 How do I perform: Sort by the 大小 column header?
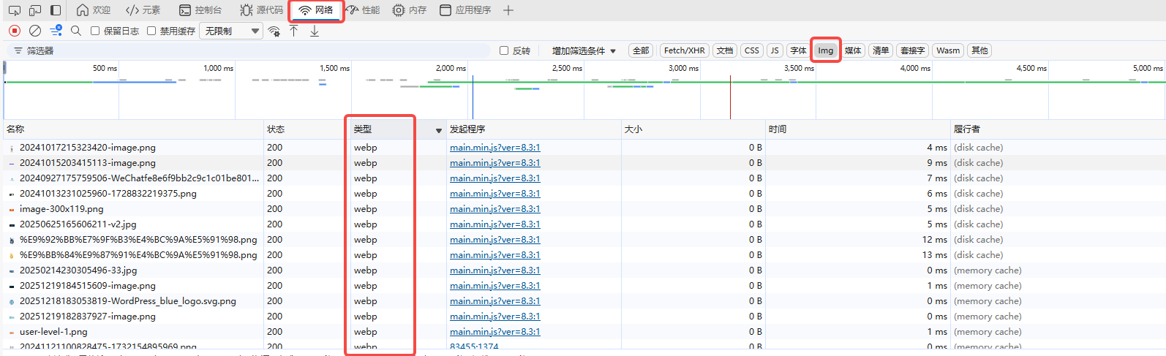693,129
